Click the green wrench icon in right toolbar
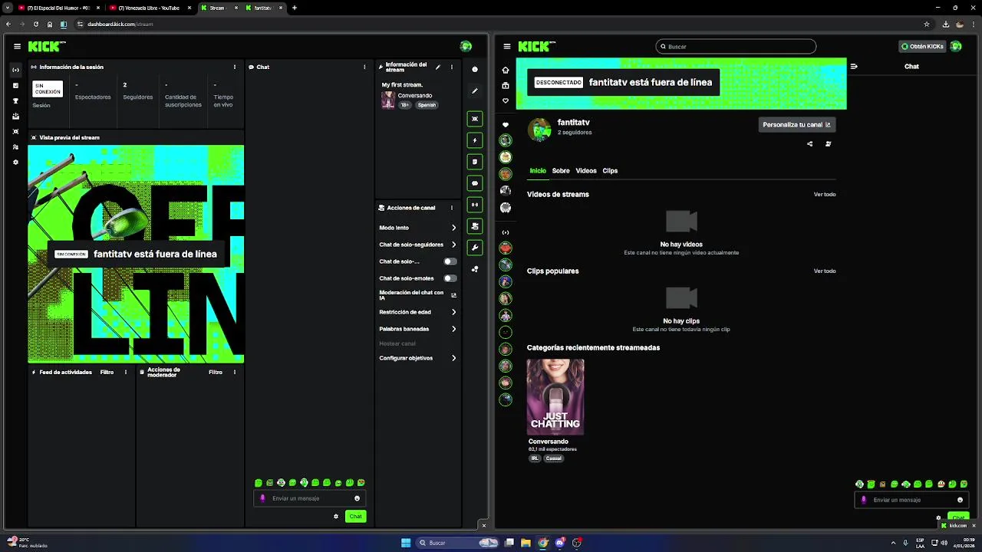Viewport: 982px width, 552px height. click(475, 248)
